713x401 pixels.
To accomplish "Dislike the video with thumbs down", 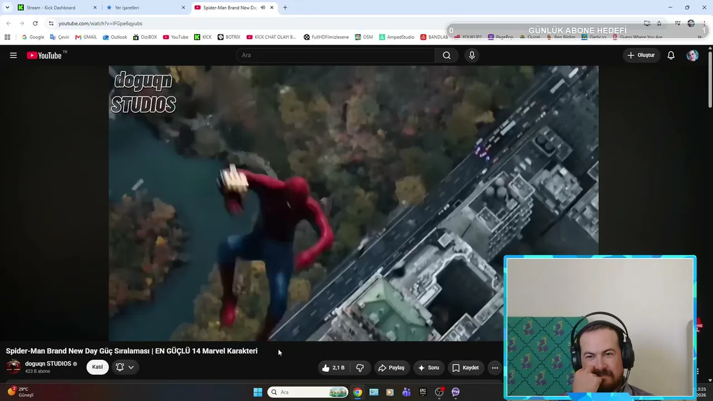I will [360, 368].
